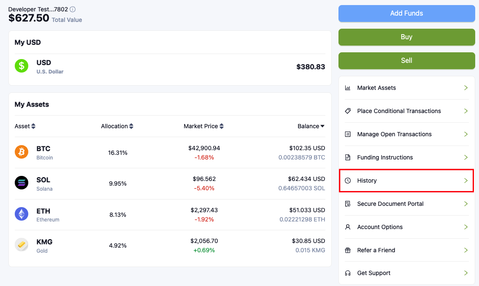Click the info icon beside account name
479x286 pixels.
(x=73, y=9)
